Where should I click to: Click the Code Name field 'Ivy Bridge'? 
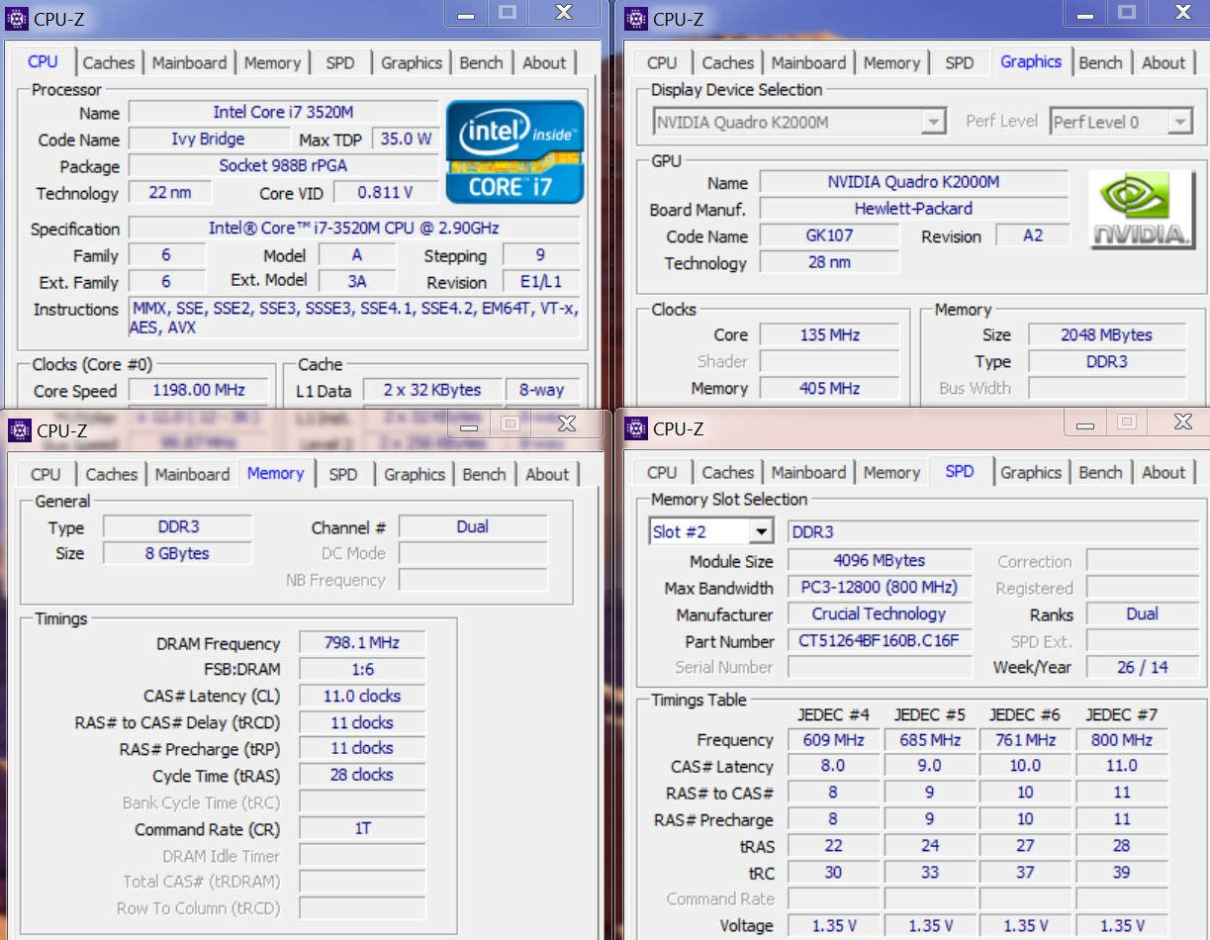208,139
